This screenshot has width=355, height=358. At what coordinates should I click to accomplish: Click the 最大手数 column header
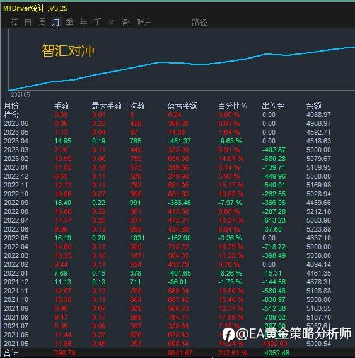107,106
